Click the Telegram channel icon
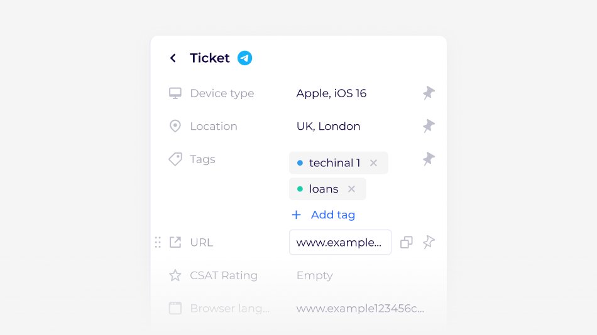Screen dimensions: 597x335 tap(245, 58)
